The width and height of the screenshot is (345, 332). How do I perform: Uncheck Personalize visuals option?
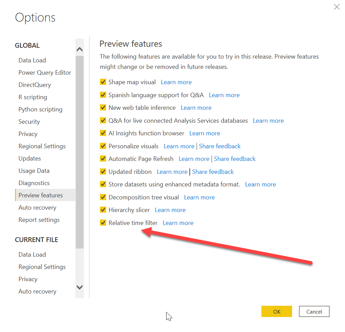point(103,146)
